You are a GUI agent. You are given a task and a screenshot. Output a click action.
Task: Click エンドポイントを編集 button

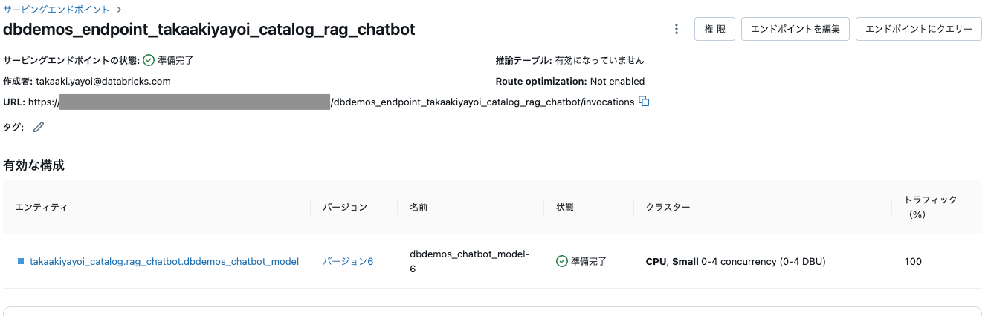pyautogui.click(x=795, y=29)
